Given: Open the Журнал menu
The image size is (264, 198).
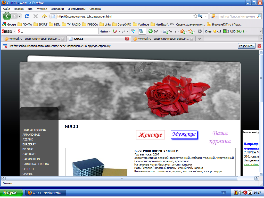Looking at the screenshot, I should pyautogui.click(x=42, y=9).
